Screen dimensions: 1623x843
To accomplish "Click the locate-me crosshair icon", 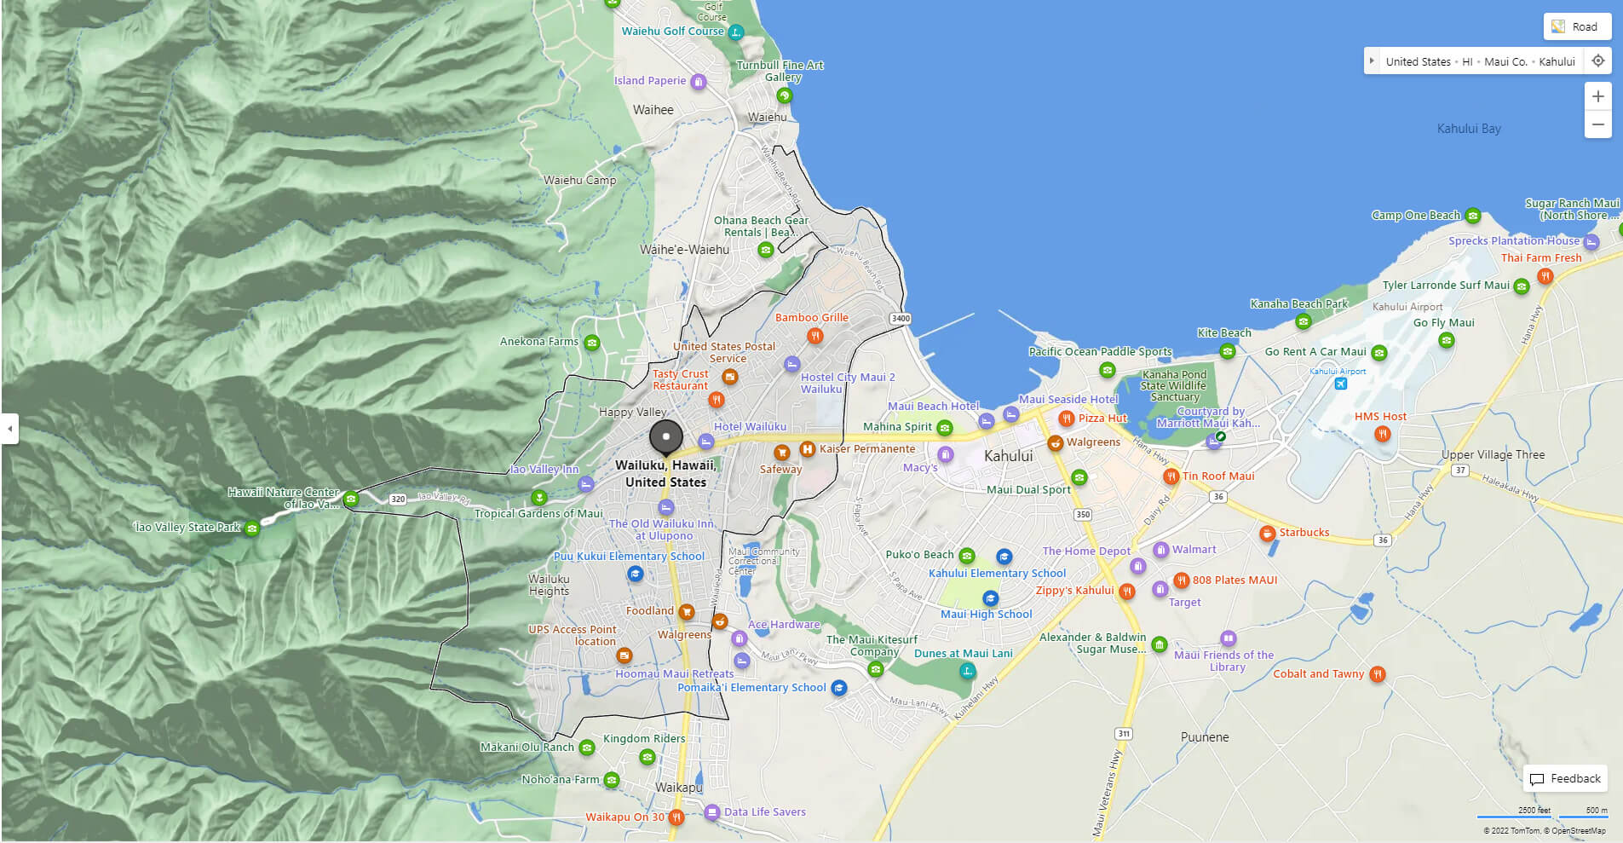I will click(1598, 61).
